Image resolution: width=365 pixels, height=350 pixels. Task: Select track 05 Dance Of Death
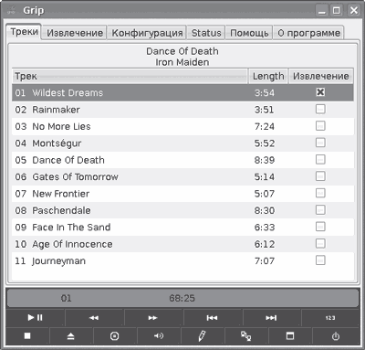tap(182, 160)
